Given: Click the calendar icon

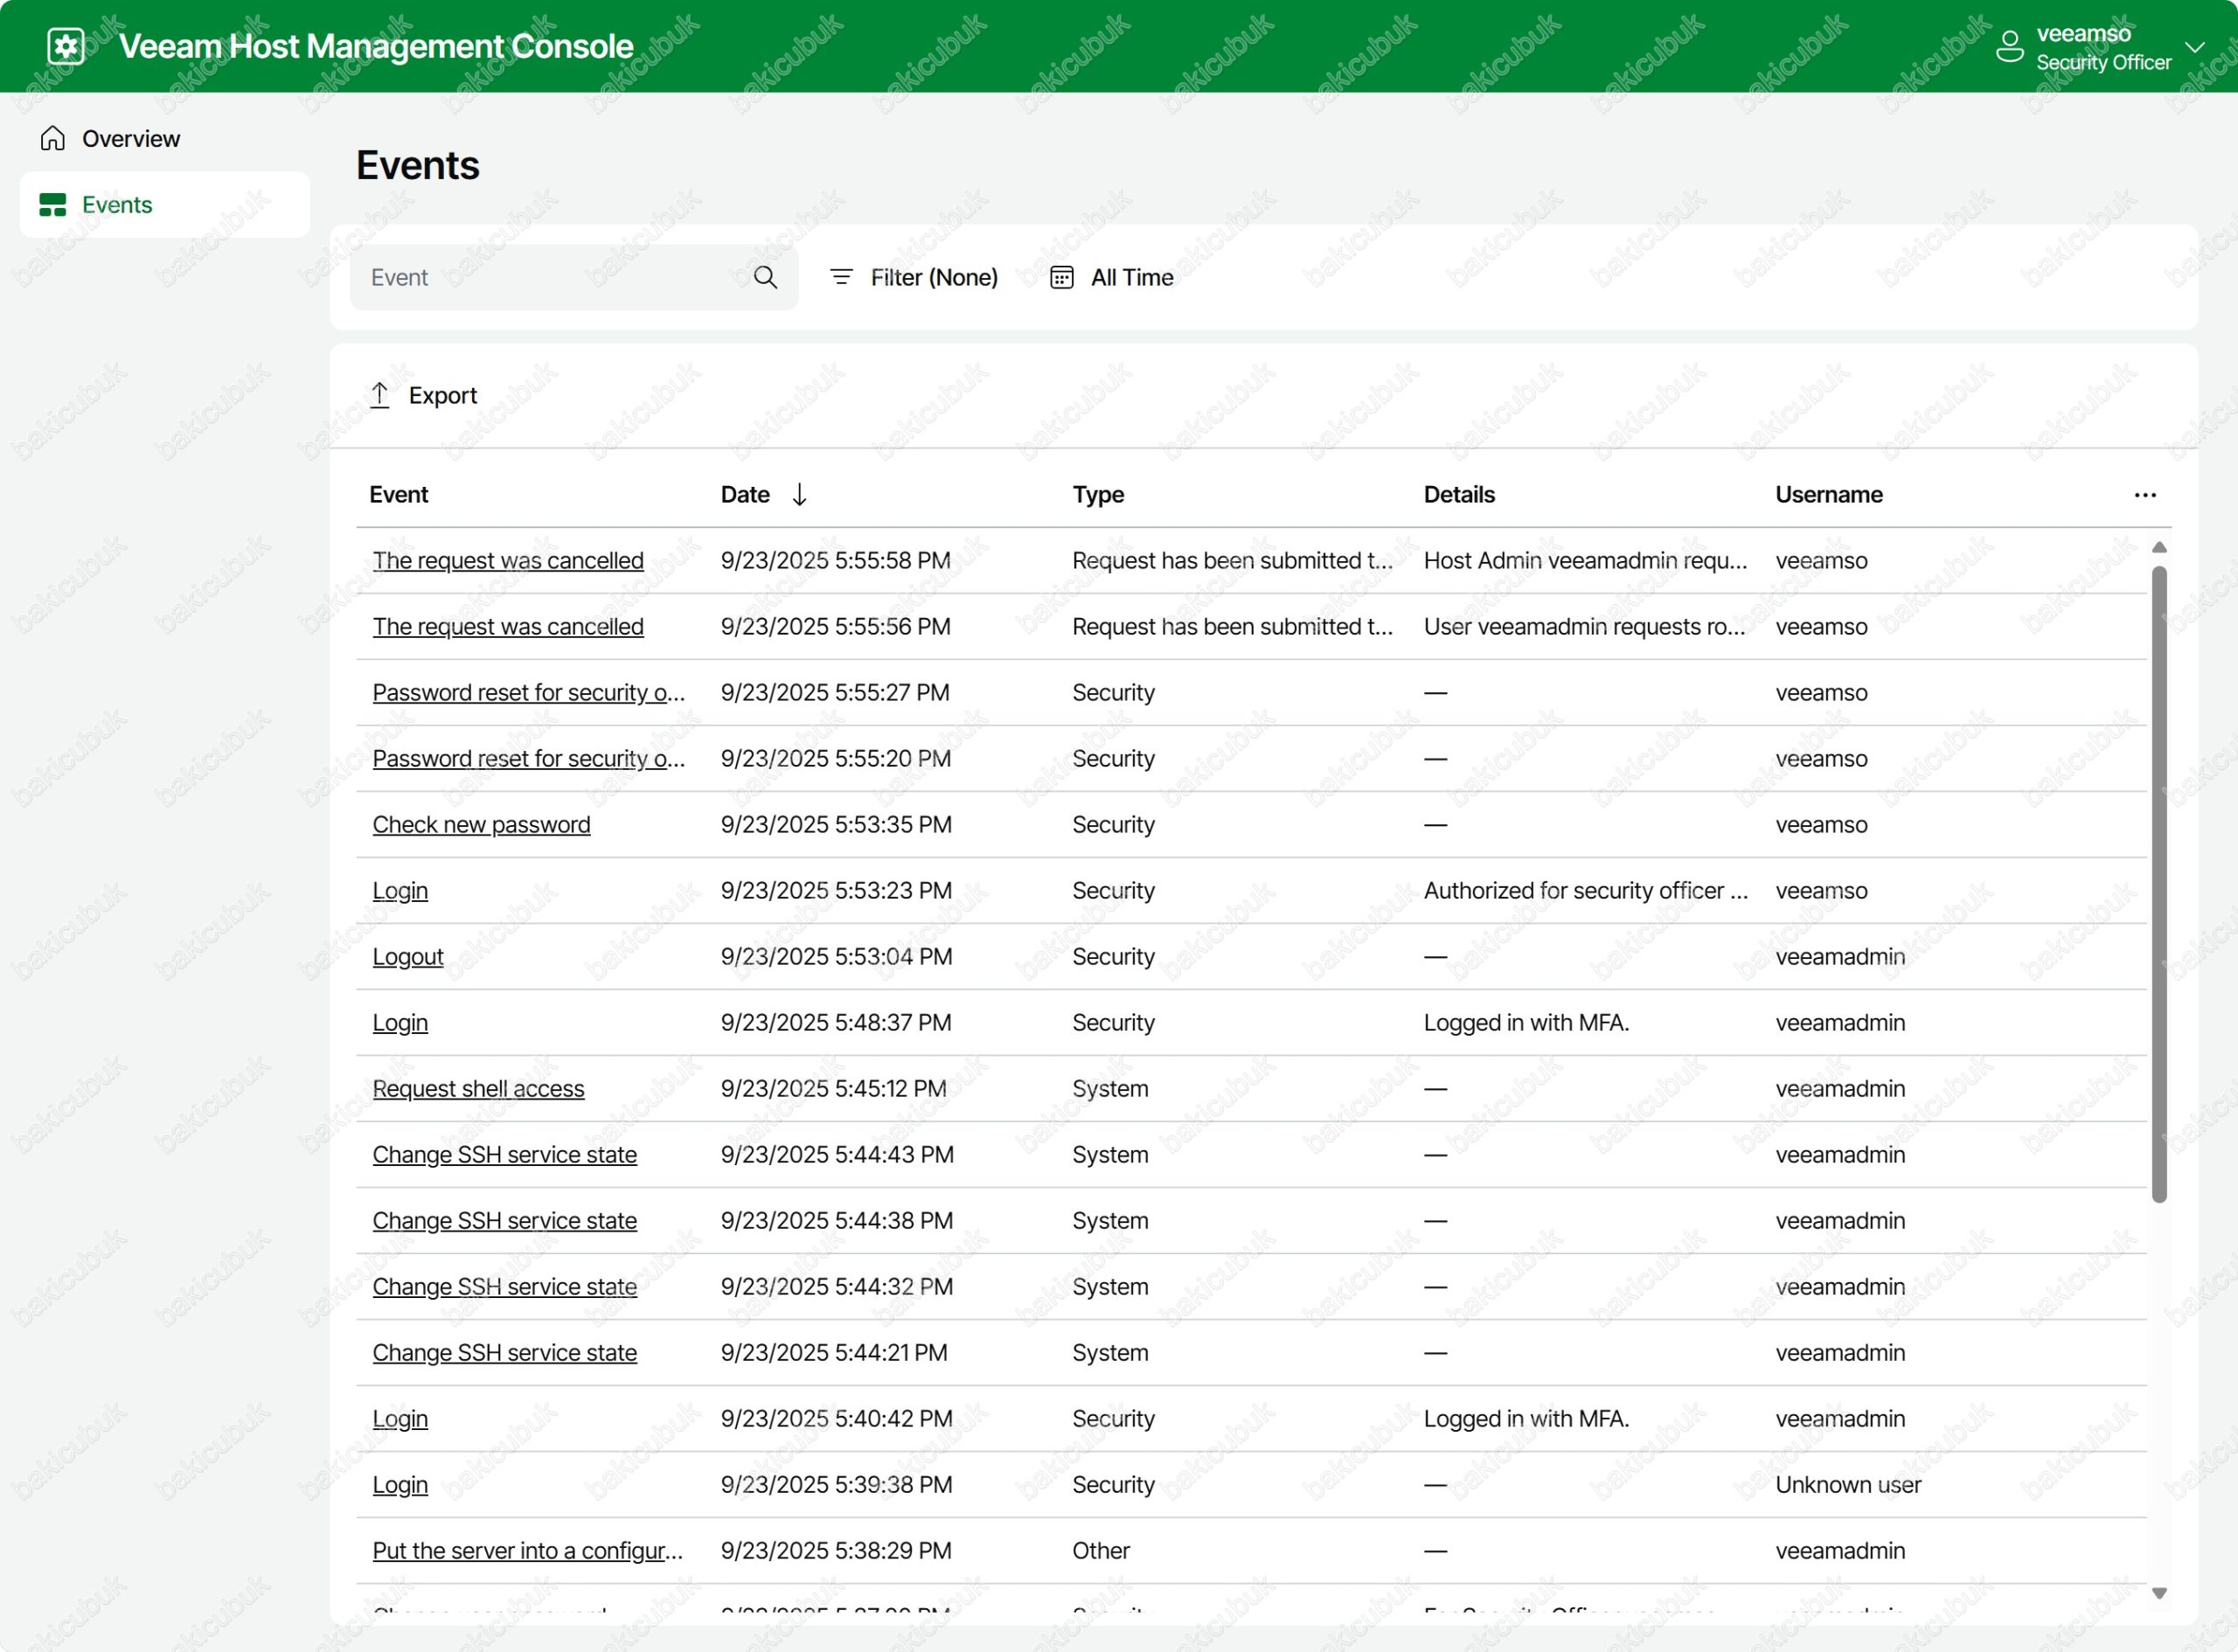Looking at the screenshot, I should click(1062, 277).
